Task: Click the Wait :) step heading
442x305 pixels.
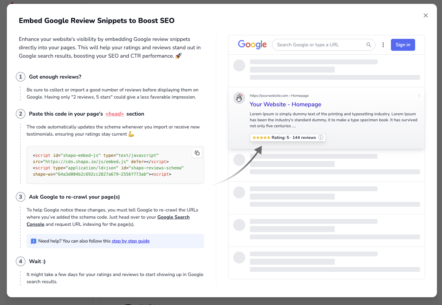Action: (x=37, y=261)
